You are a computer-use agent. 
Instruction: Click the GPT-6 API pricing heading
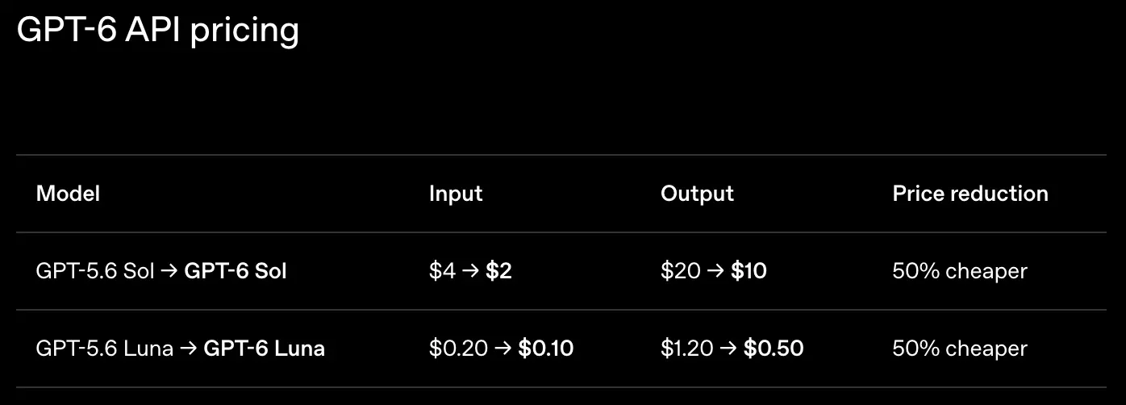point(157,31)
